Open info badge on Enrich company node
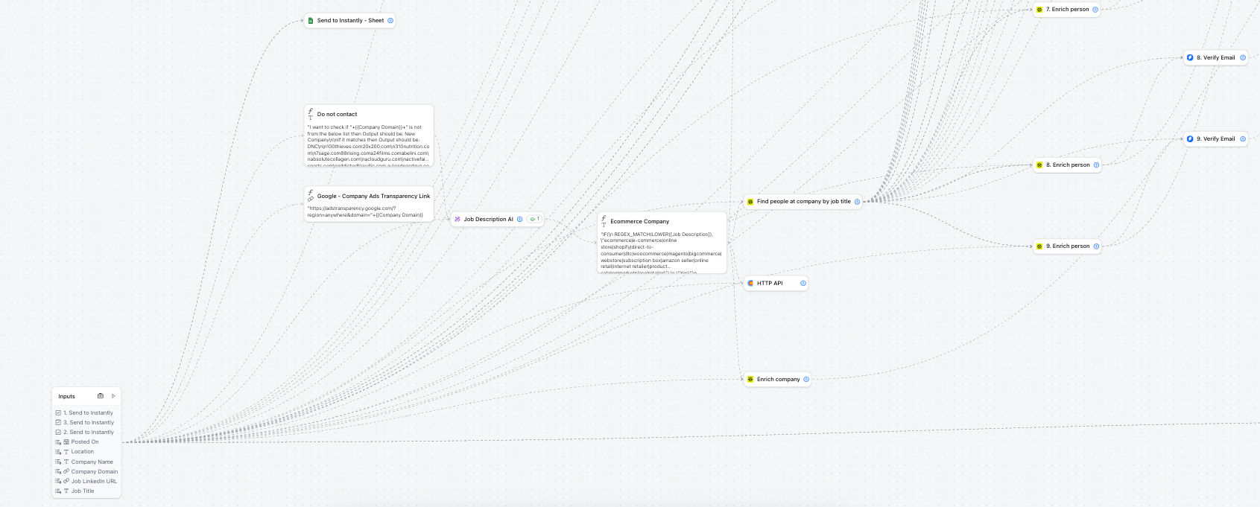 pyautogui.click(x=806, y=379)
